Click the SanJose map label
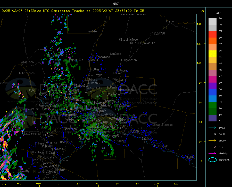The width and height of the screenshot is (232, 187). pyautogui.click(x=115, y=54)
